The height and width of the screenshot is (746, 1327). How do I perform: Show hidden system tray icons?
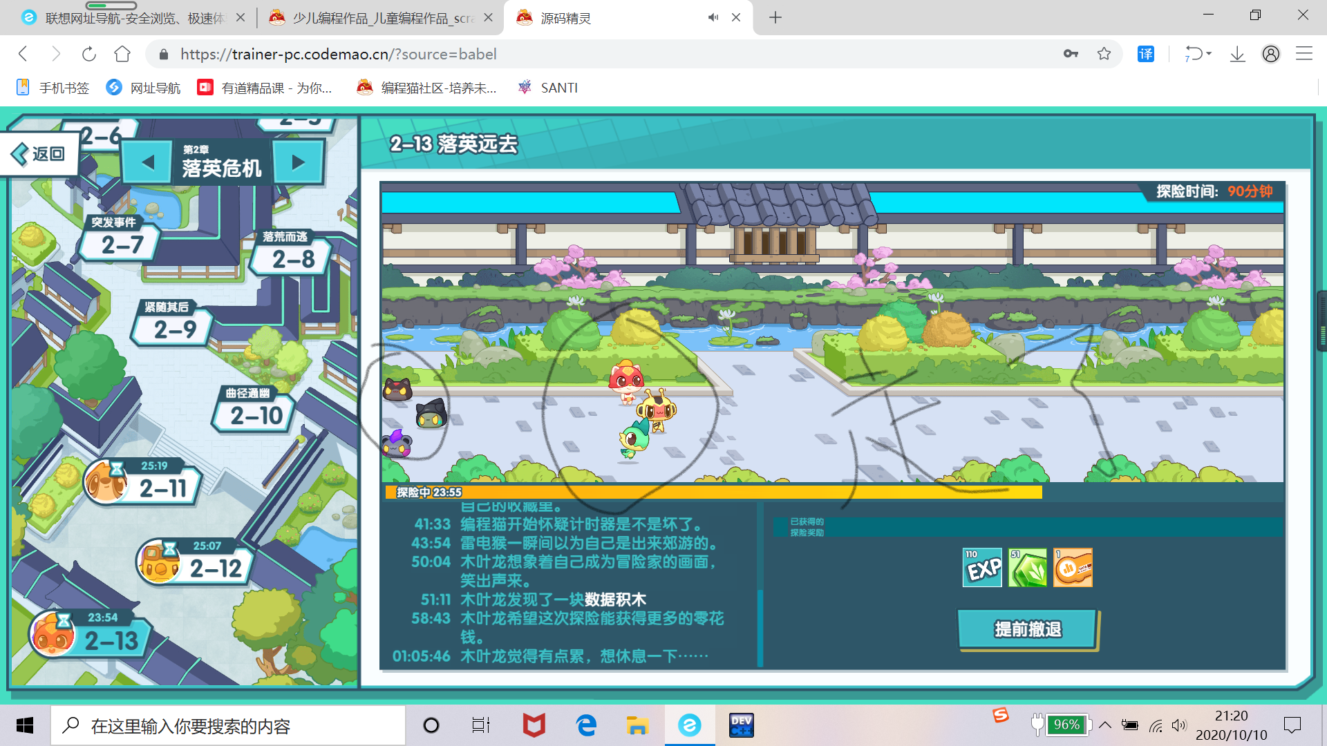tap(1105, 725)
